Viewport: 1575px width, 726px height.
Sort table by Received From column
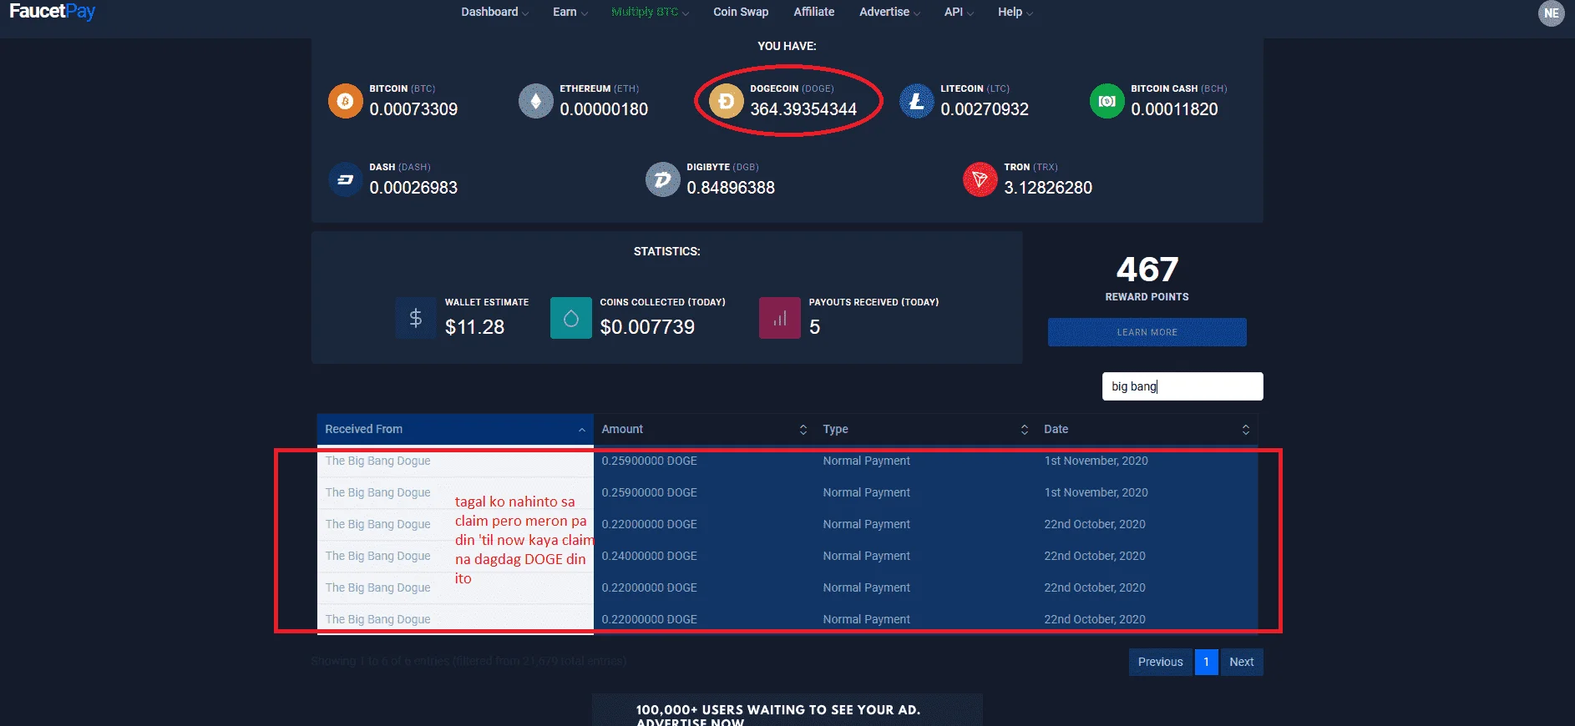point(455,429)
